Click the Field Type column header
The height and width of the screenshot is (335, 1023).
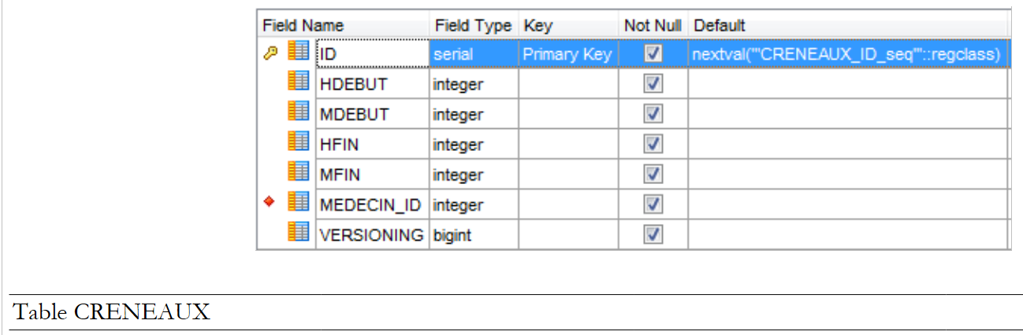click(473, 25)
